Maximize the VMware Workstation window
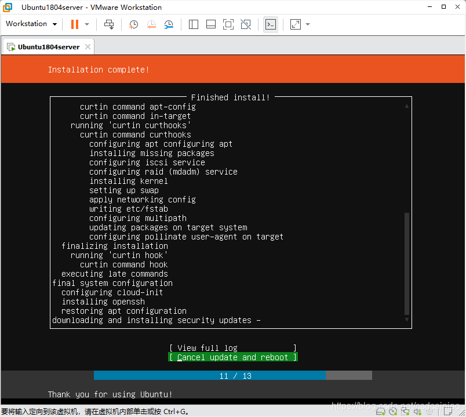This screenshot has height=417, width=466. click(444, 7)
